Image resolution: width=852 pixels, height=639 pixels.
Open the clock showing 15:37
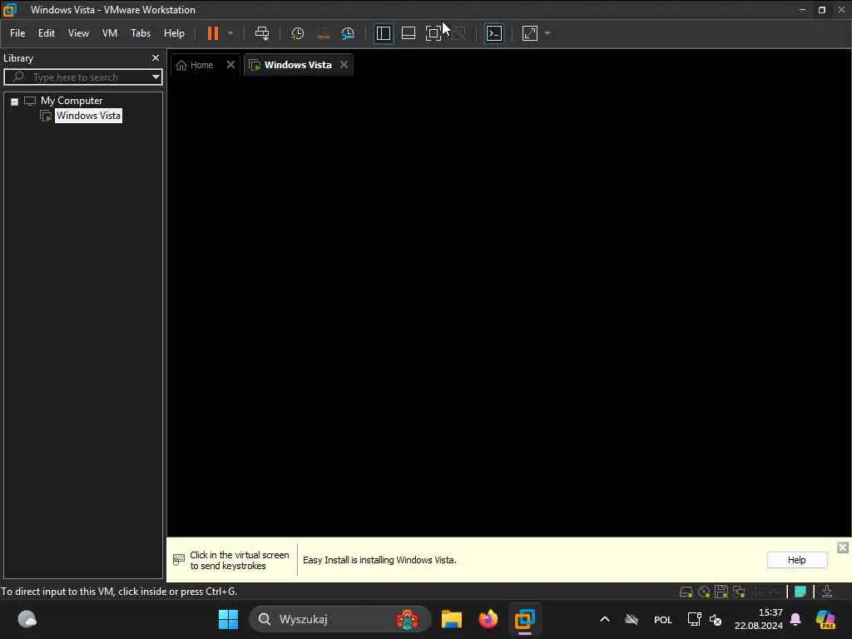[x=759, y=619]
